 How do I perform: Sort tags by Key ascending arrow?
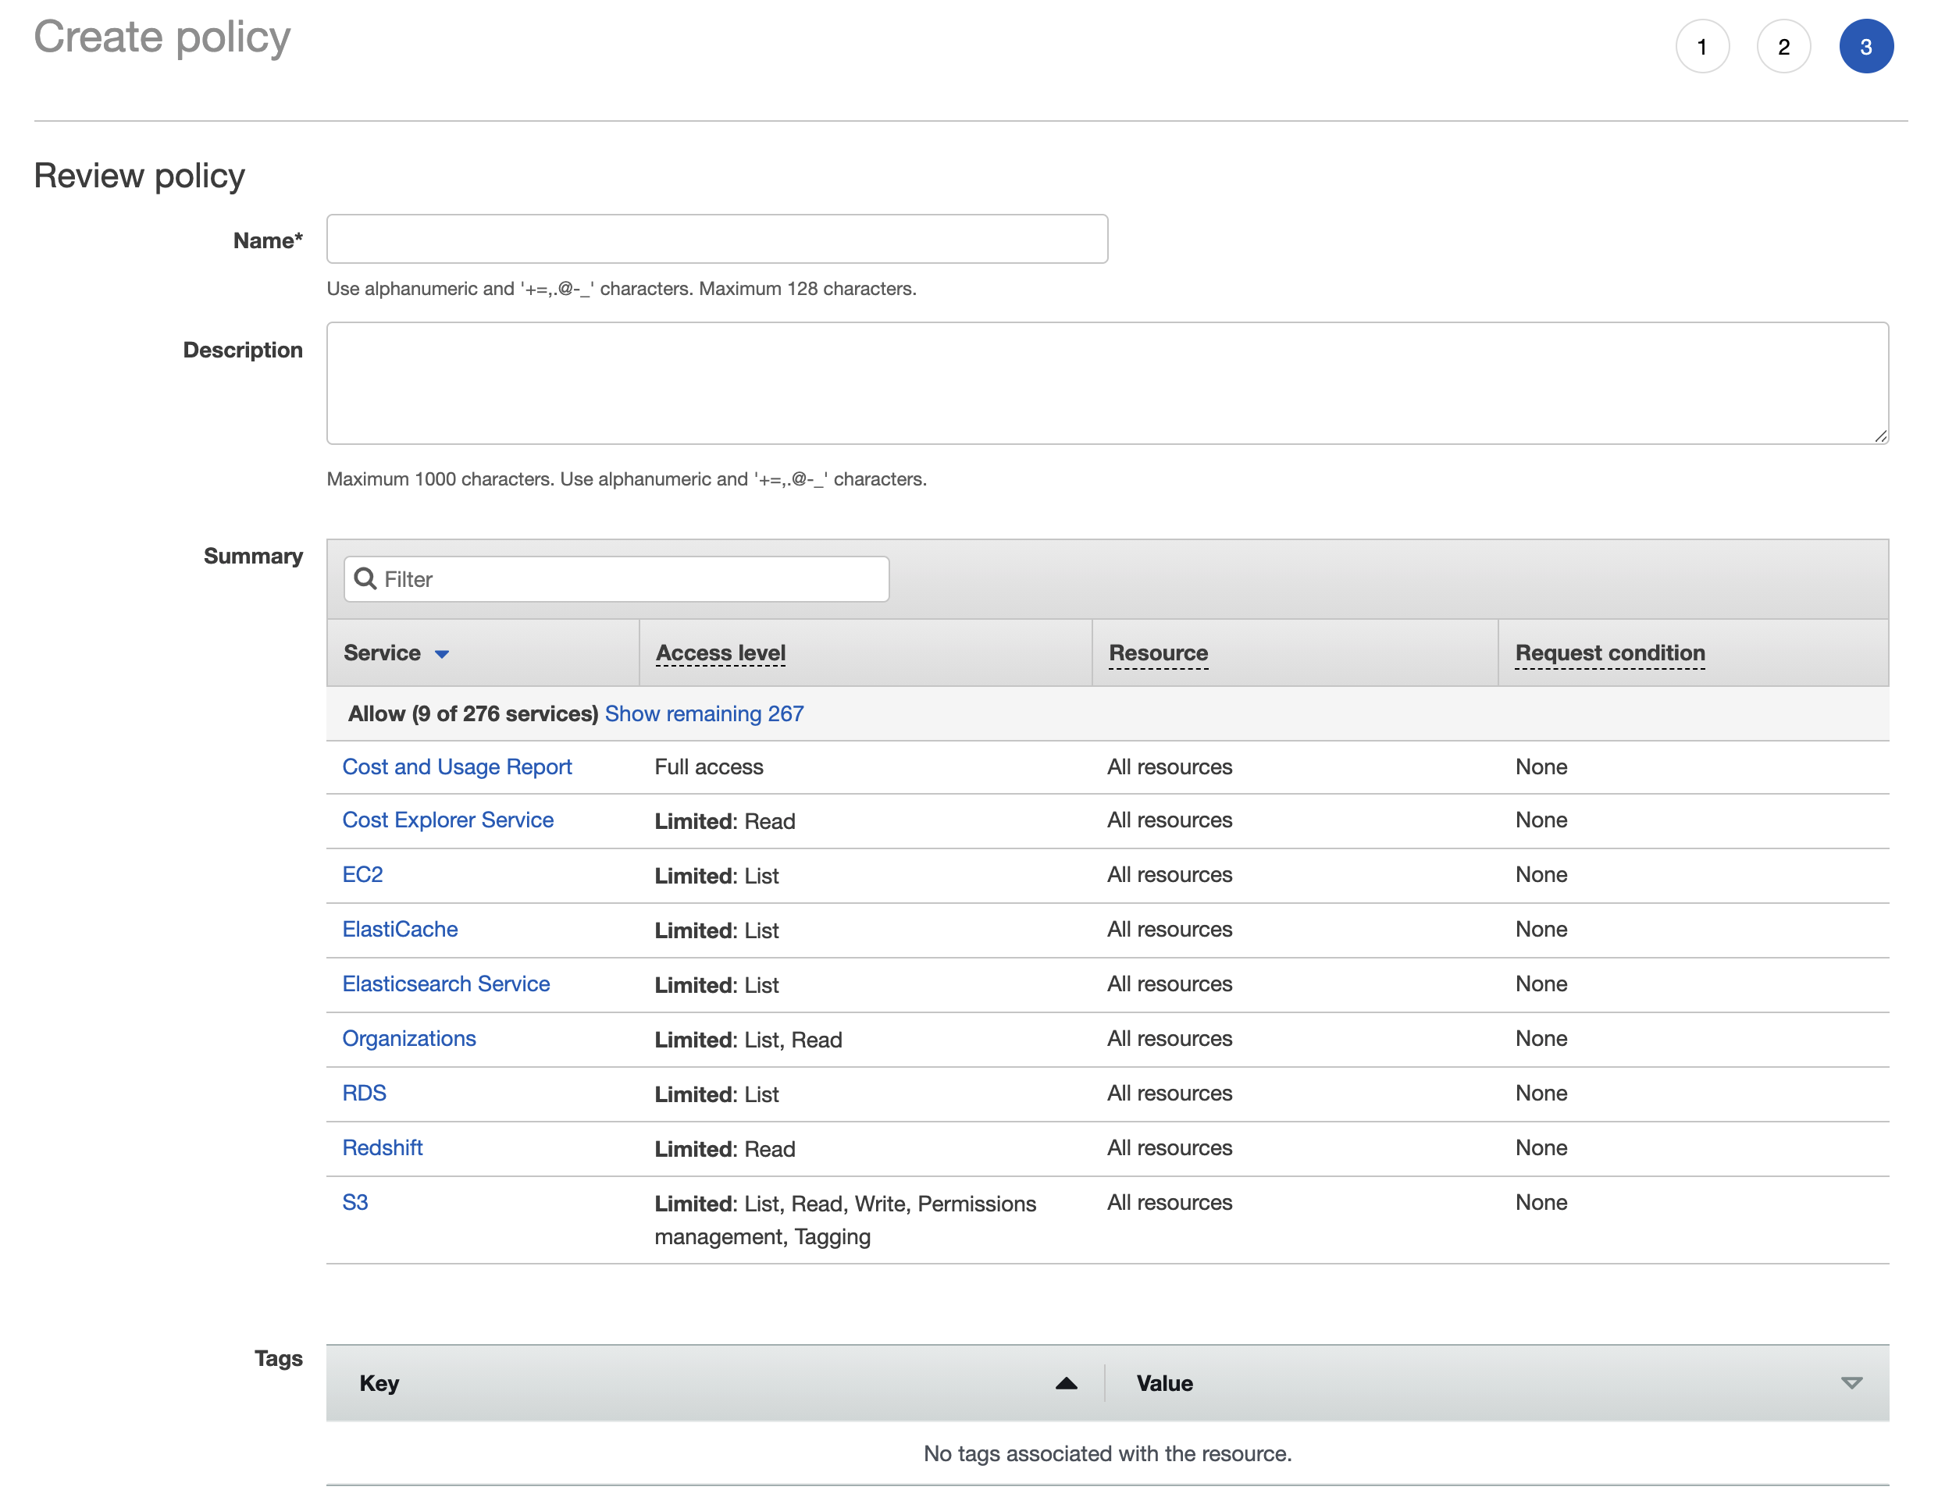click(x=1066, y=1383)
